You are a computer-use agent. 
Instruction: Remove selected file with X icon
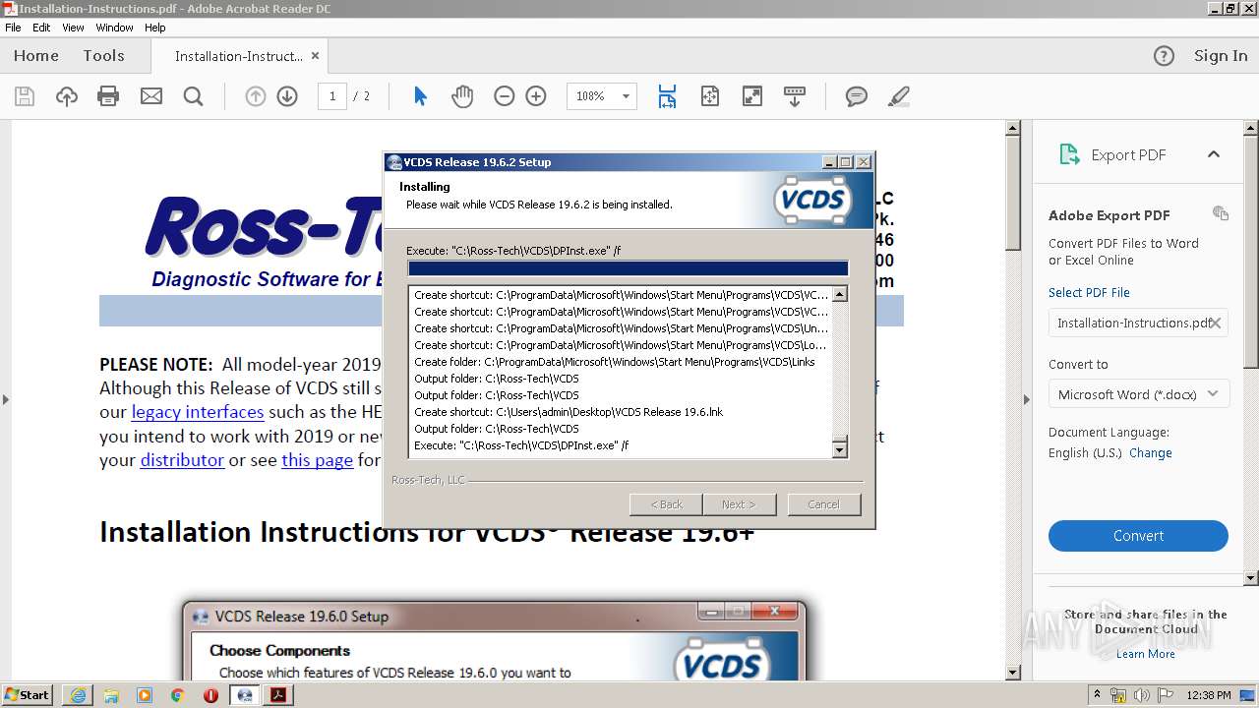(x=1216, y=323)
